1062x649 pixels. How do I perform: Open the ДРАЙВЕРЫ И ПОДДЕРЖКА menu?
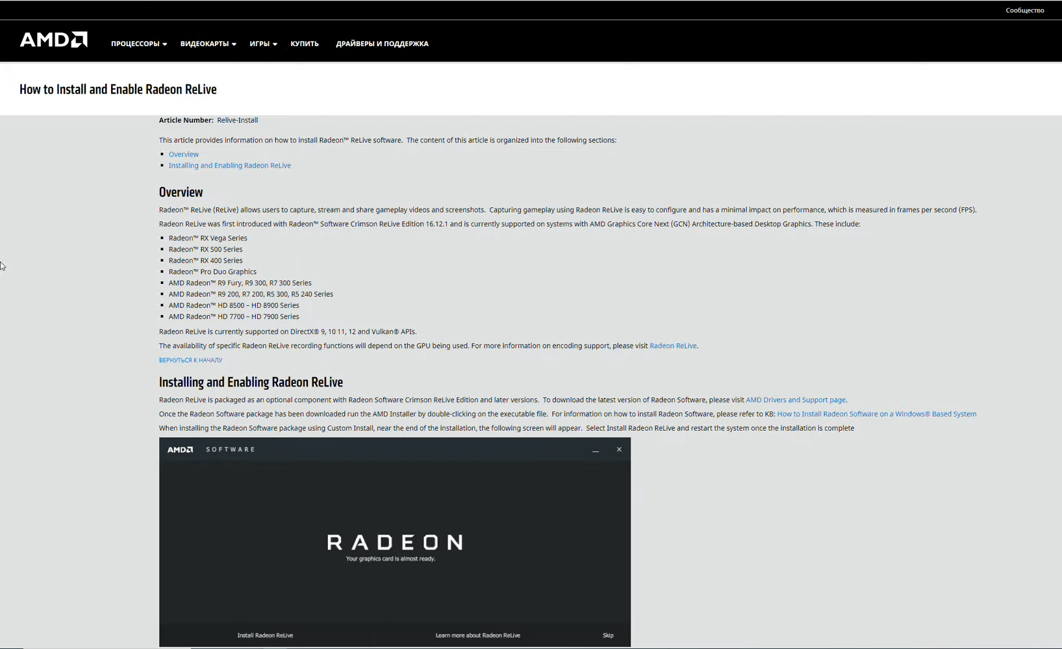click(x=382, y=44)
